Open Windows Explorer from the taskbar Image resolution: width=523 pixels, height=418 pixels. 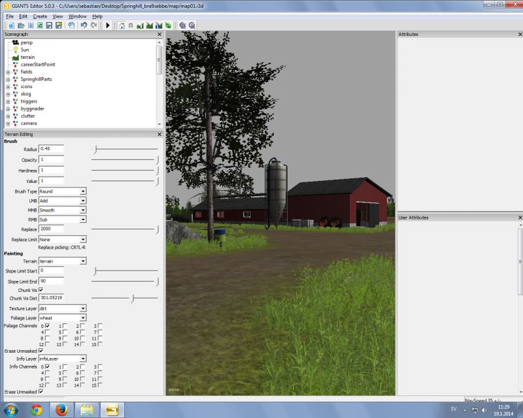(87, 410)
